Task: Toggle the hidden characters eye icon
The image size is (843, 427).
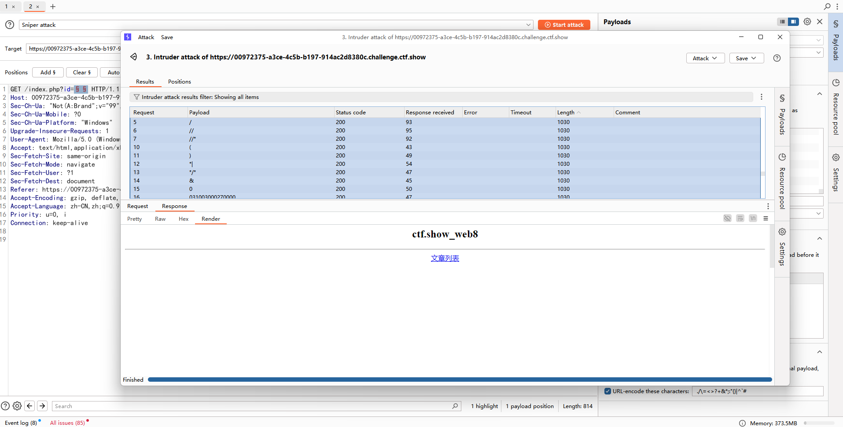Action: (x=727, y=219)
